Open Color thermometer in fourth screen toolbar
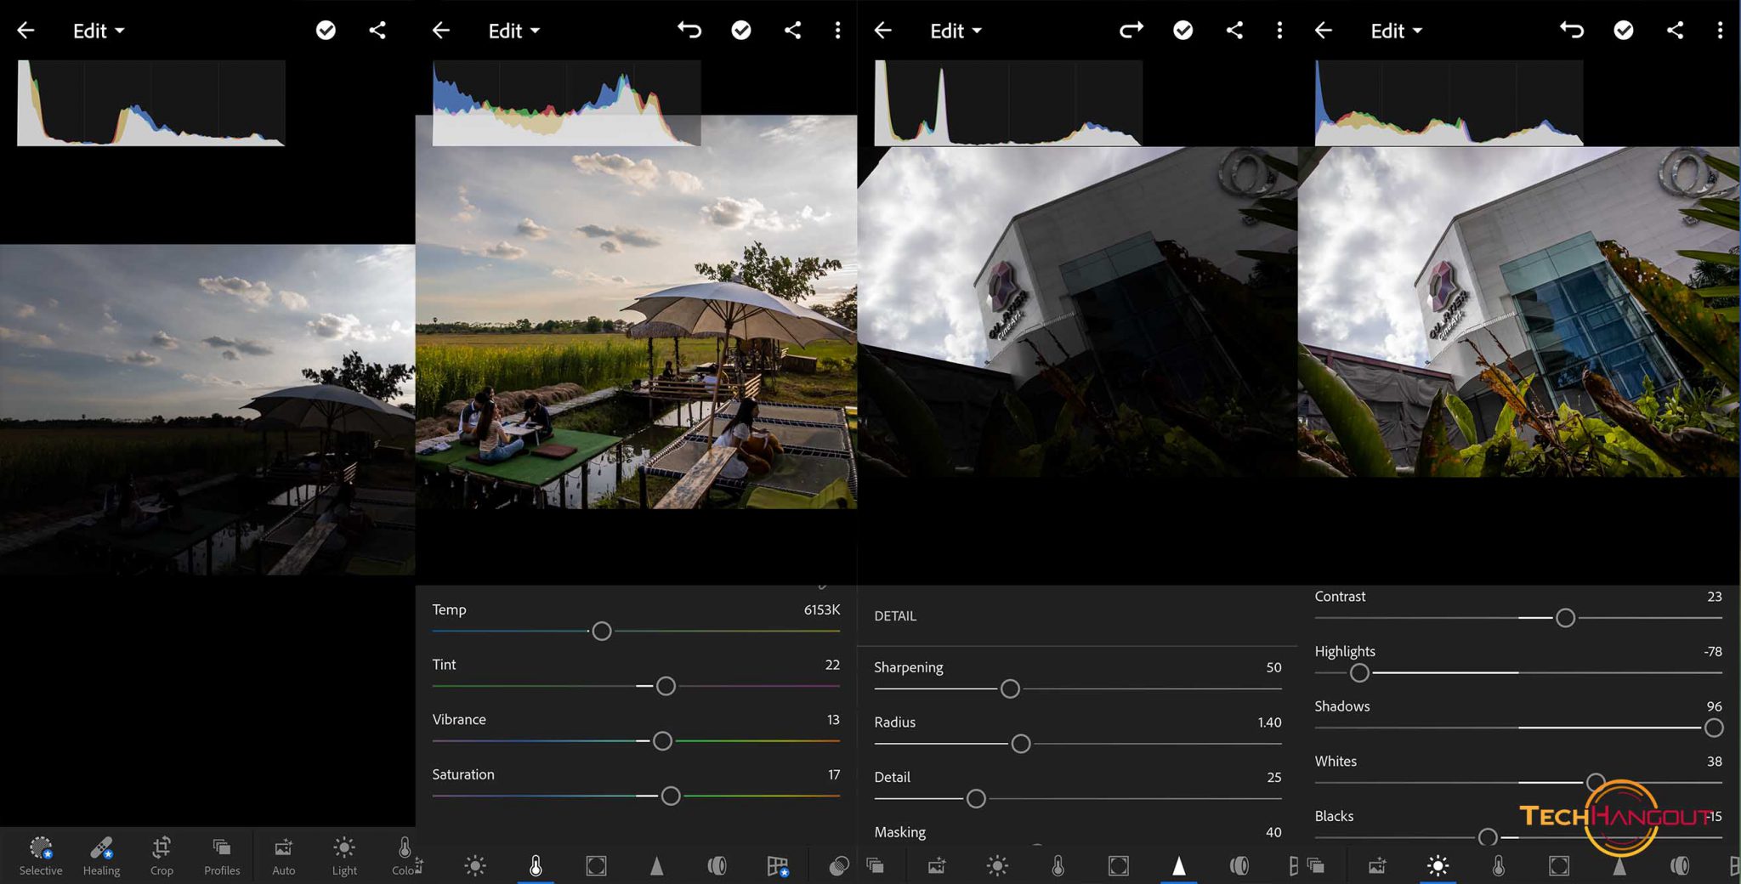1741x884 pixels. 1498,866
